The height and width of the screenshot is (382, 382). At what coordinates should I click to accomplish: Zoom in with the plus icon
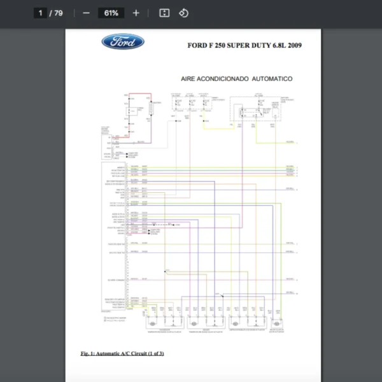coord(136,13)
